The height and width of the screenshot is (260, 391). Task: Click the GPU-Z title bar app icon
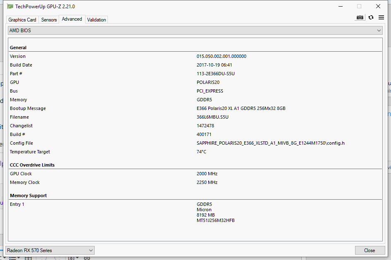[10, 7]
